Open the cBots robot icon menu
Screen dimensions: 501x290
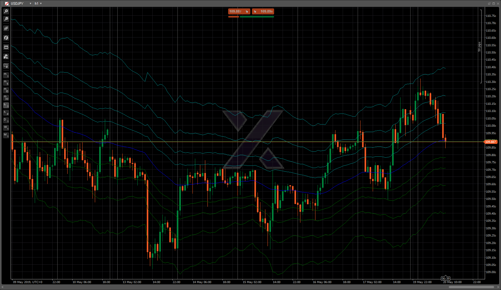click(6, 47)
